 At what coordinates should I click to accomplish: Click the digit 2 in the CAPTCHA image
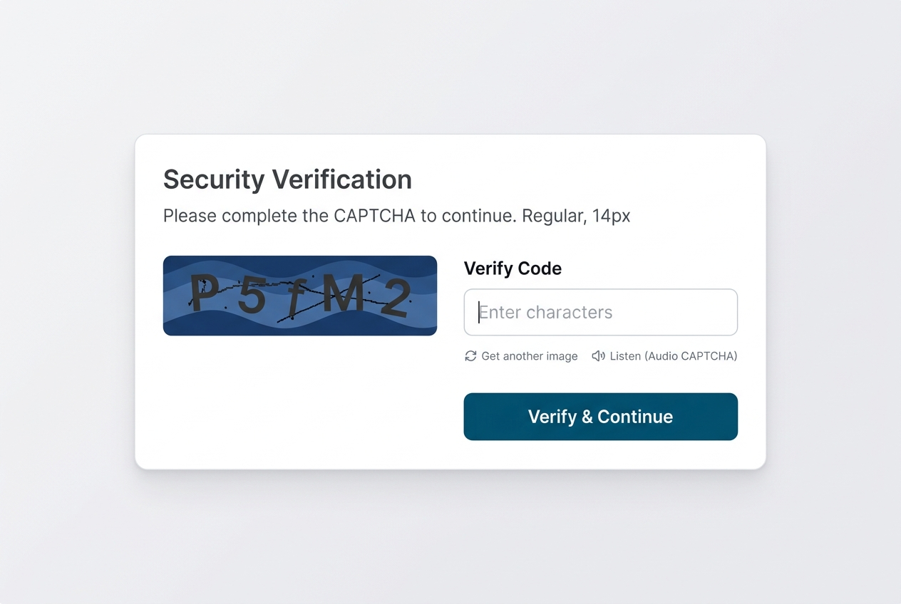[x=396, y=298]
